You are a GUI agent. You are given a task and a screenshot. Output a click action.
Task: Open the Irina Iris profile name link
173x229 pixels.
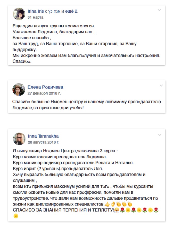pos(36,11)
